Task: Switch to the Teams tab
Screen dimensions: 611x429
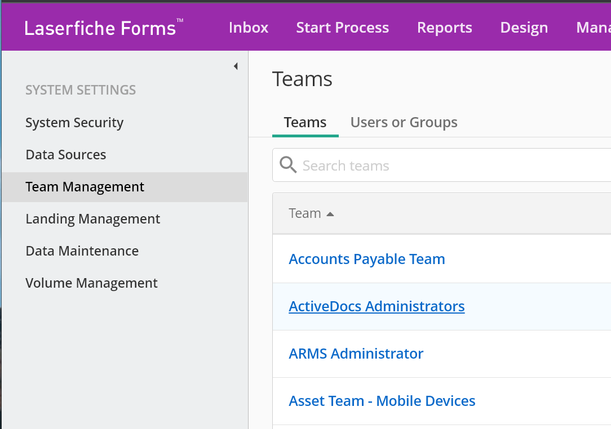Action: (305, 122)
